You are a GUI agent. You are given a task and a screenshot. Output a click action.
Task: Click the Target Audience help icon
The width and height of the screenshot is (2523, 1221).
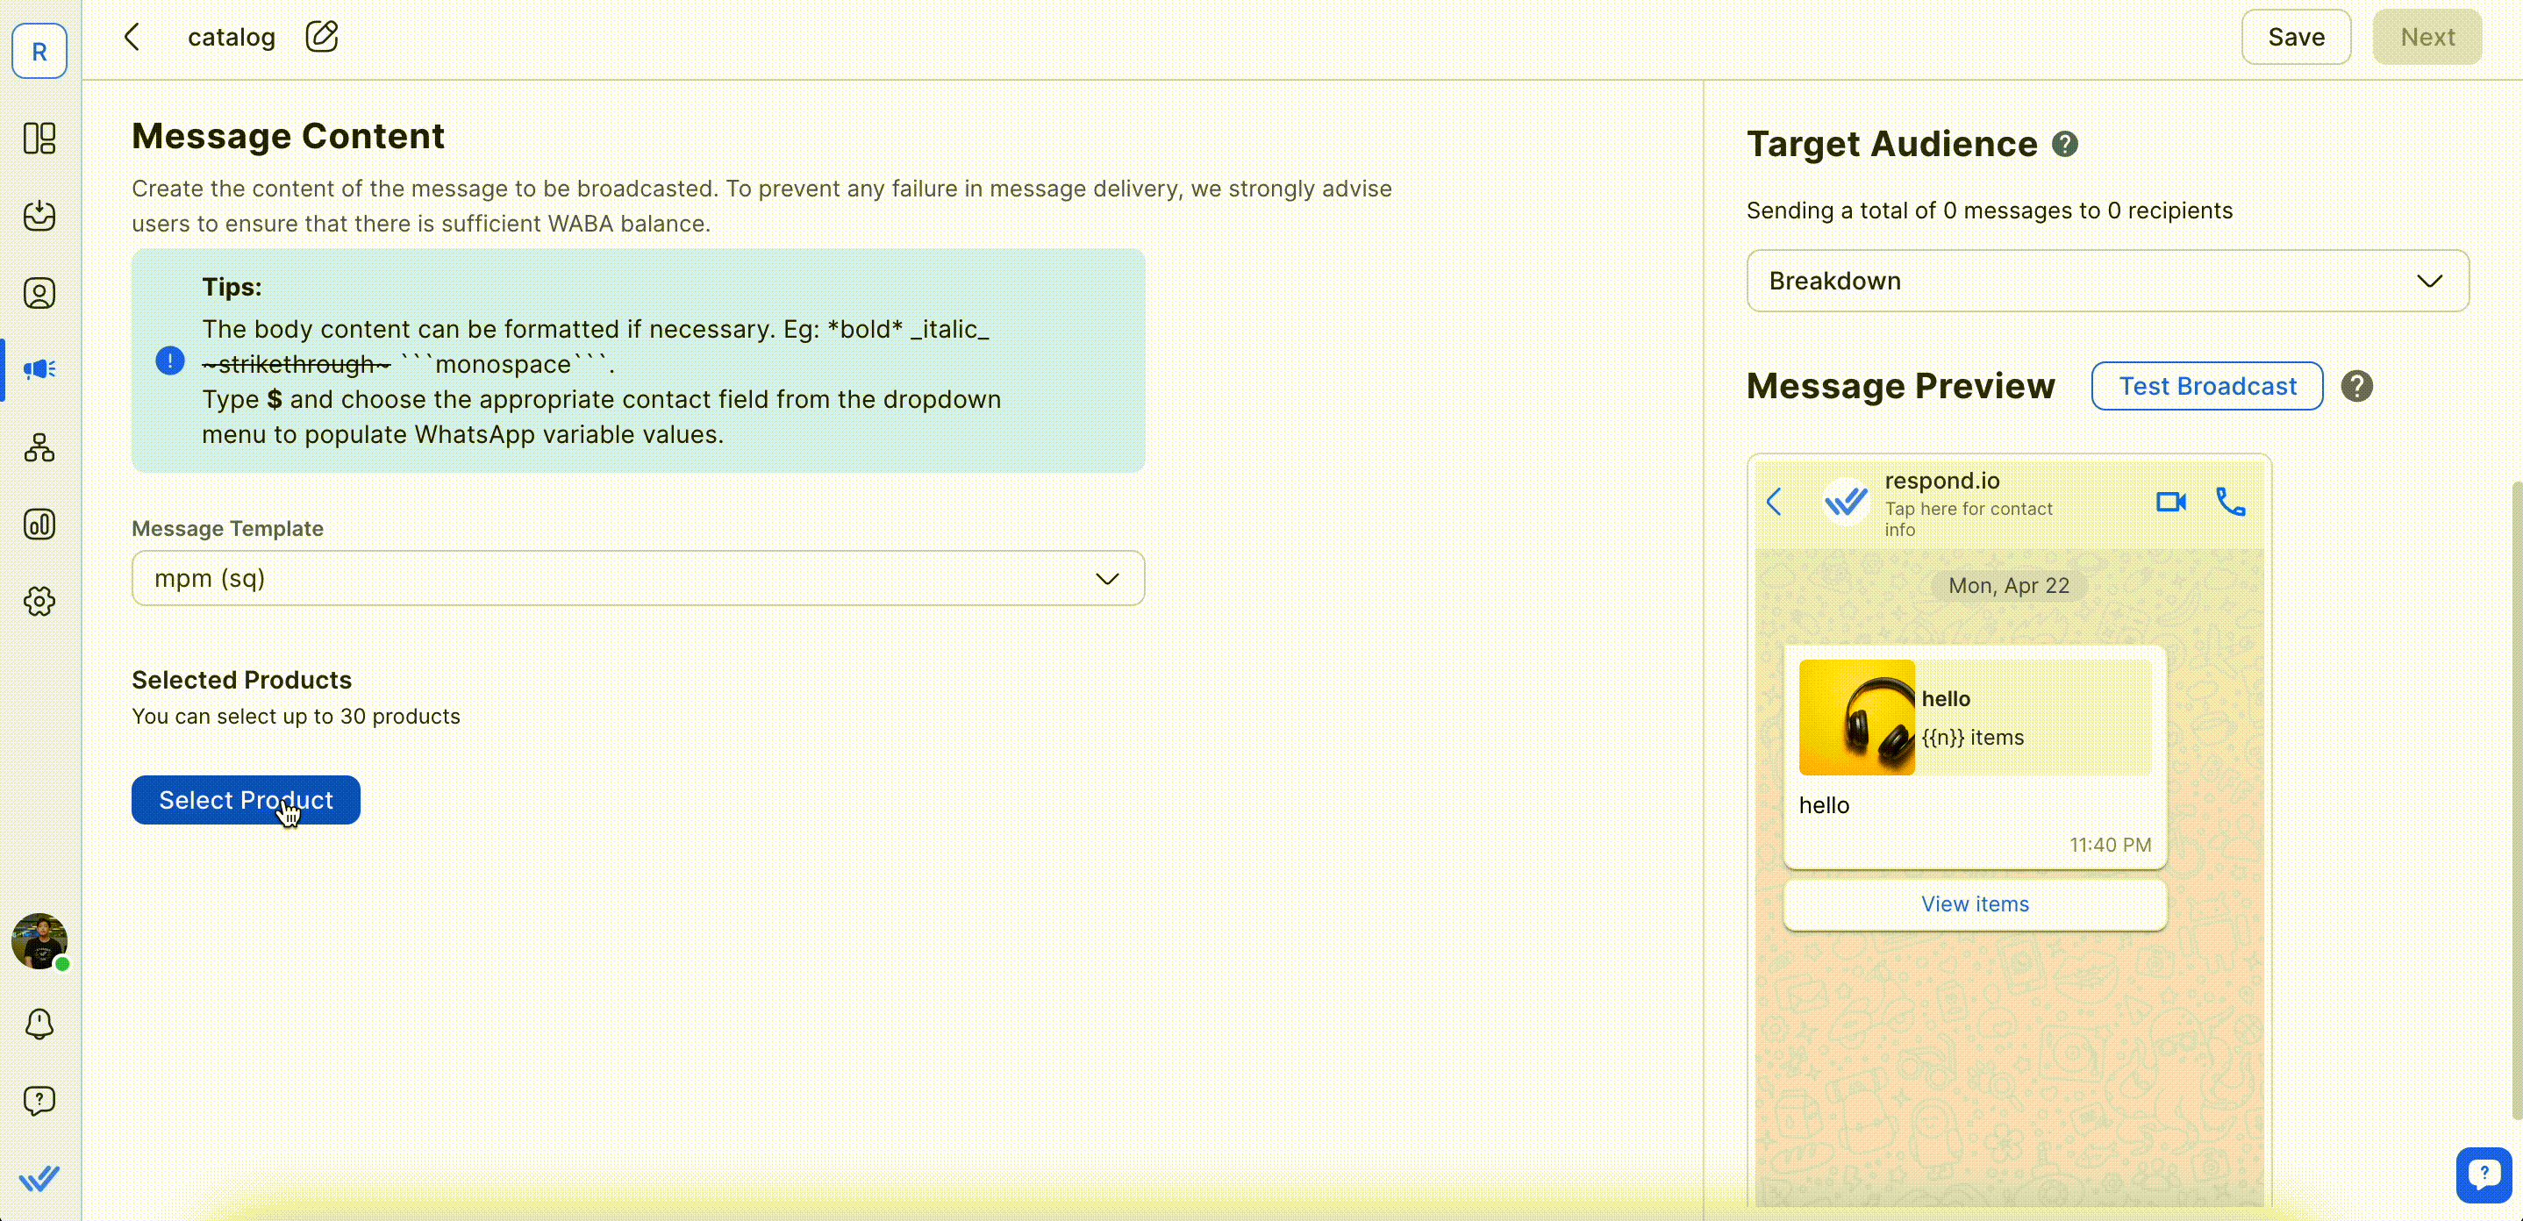pyautogui.click(x=2064, y=144)
